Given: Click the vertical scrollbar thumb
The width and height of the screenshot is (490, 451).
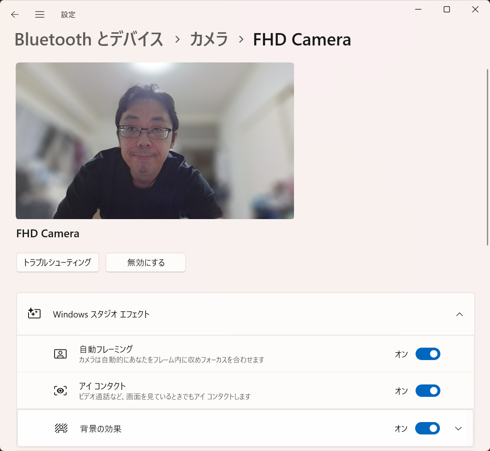Looking at the screenshot, I should click(487, 157).
